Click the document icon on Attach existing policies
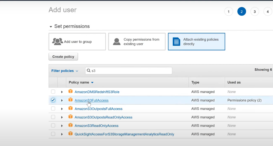 click(176, 42)
